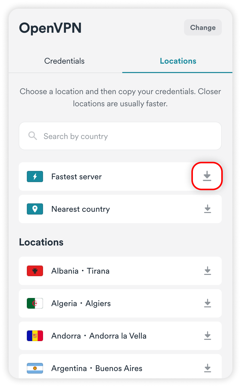
Task: Download Argentina Buenos Aires server config
Action: click(x=207, y=368)
